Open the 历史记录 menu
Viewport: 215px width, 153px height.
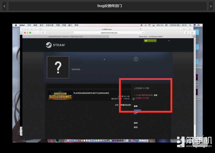click(x=50, y=25)
